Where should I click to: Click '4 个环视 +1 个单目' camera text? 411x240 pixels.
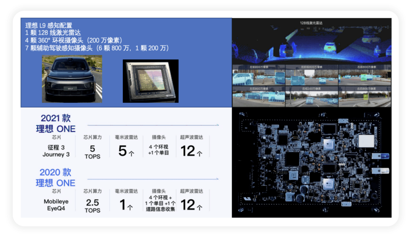[x=159, y=149]
